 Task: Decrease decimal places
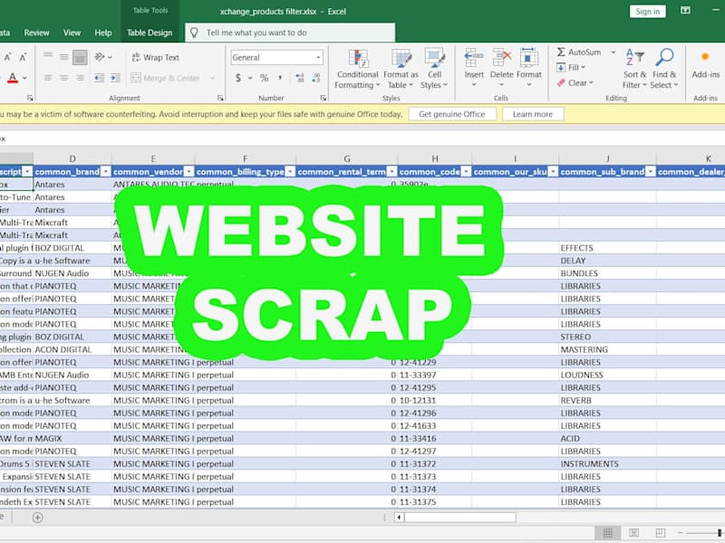(x=315, y=78)
